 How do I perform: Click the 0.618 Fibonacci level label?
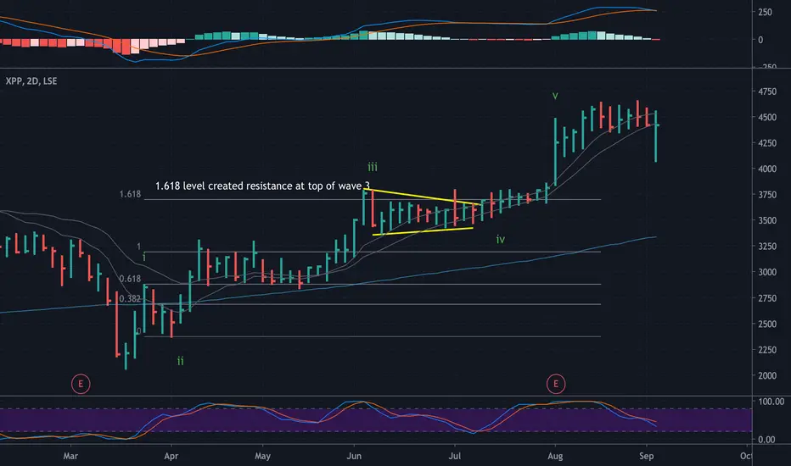(x=130, y=279)
